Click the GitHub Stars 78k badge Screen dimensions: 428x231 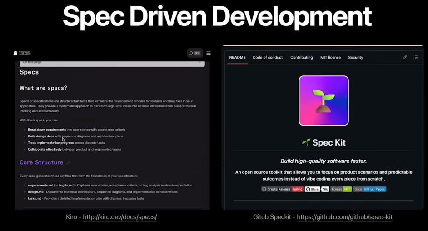tap(317, 189)
